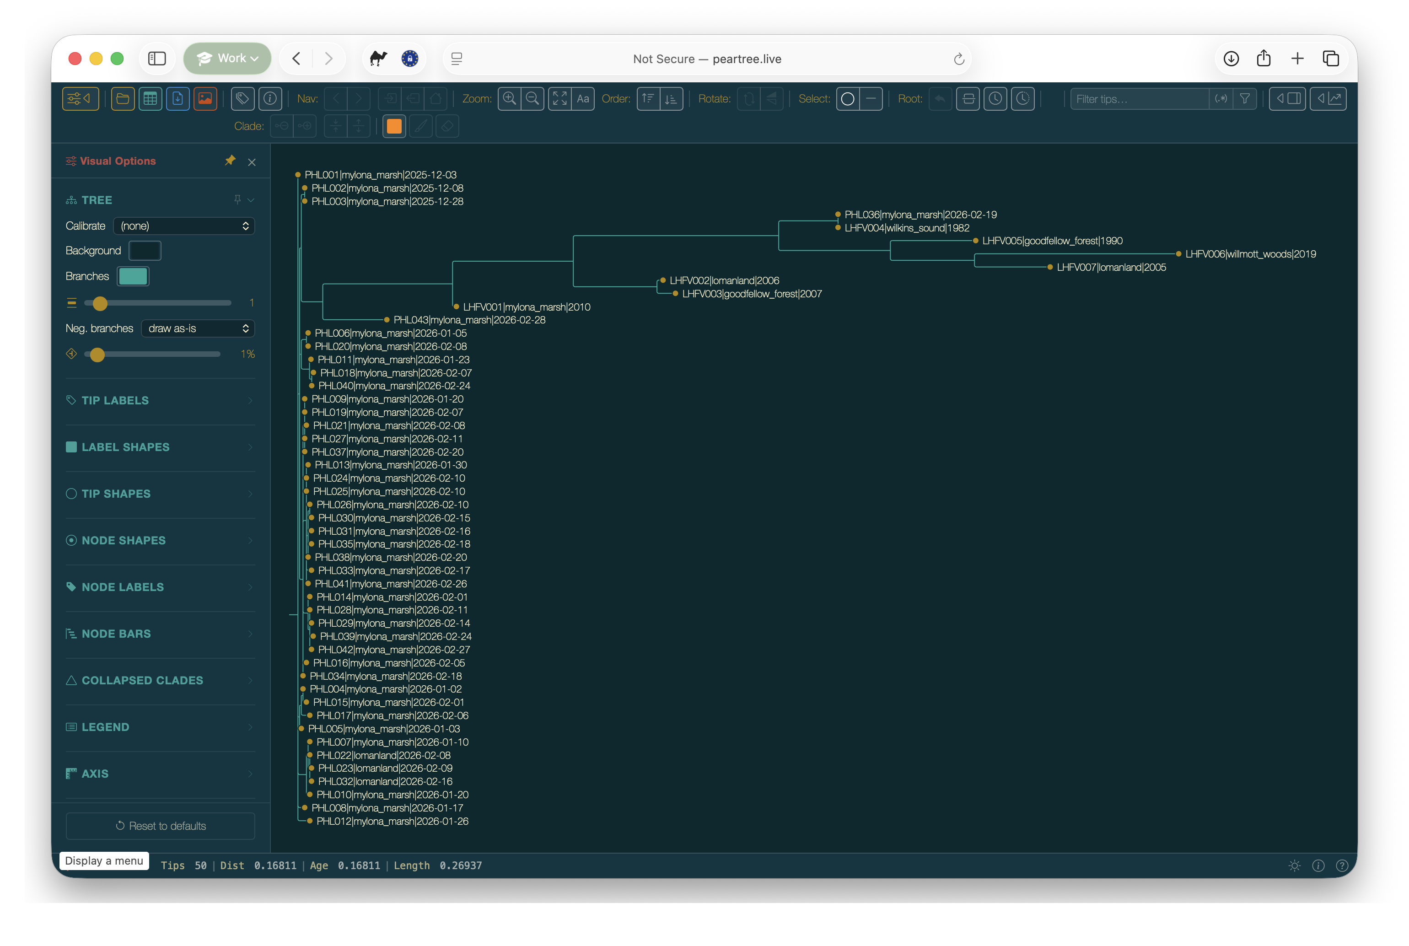Click the info circle toolbar icon
This screenshot has height=946, width=1409.
270,99
